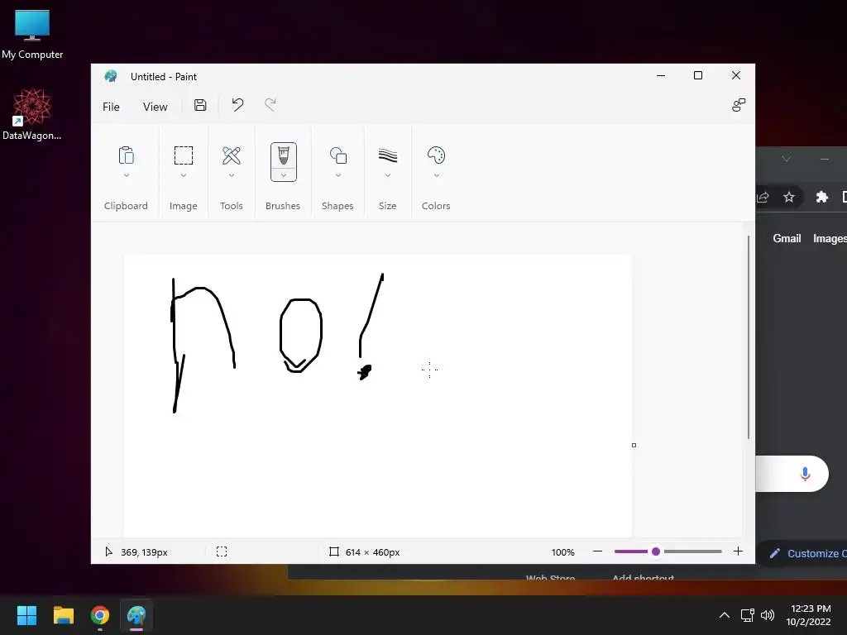The width and height of the screenshot is (847, 635).
Task: Click the zoom slider handle in Paint
Action: (656, 551)
